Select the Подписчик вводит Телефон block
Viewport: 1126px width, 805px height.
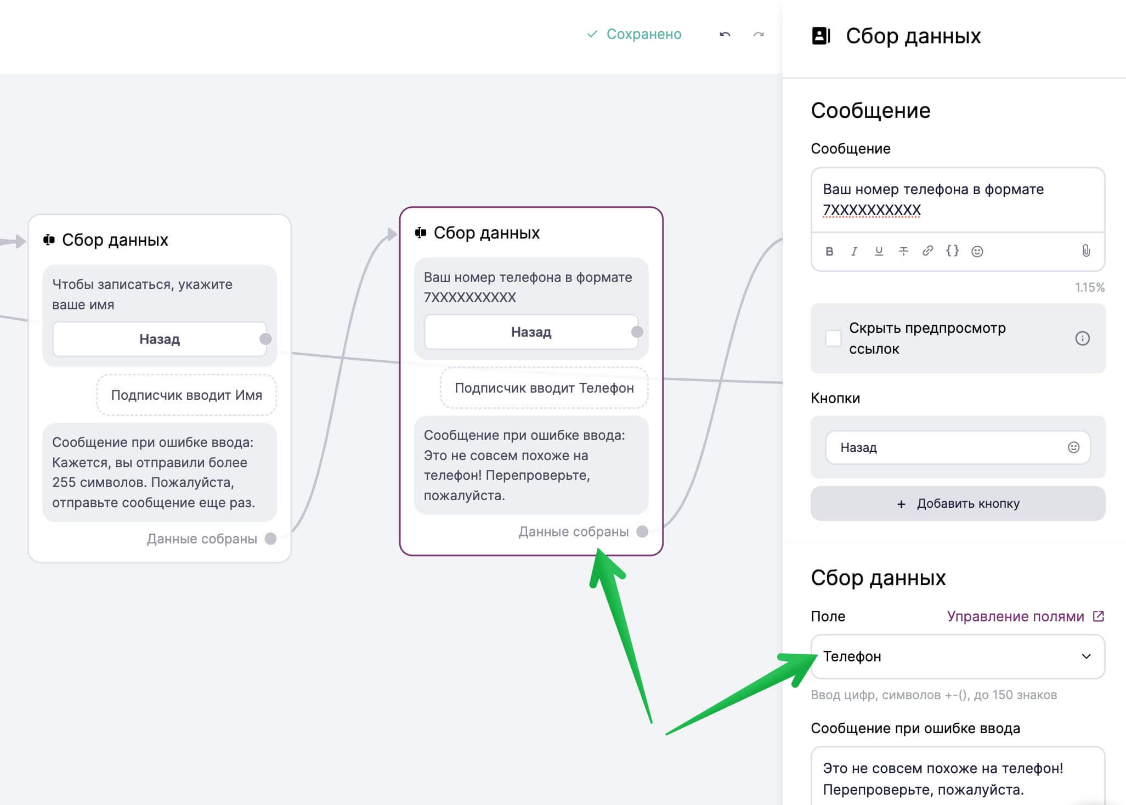544,388
